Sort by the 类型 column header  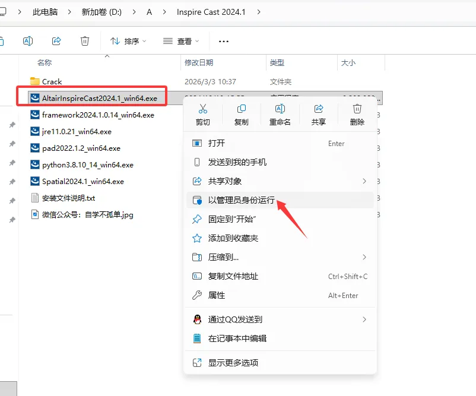[277, 62]
